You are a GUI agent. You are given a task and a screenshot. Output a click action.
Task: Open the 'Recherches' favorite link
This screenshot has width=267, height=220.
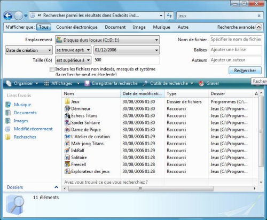coord(25,137)
